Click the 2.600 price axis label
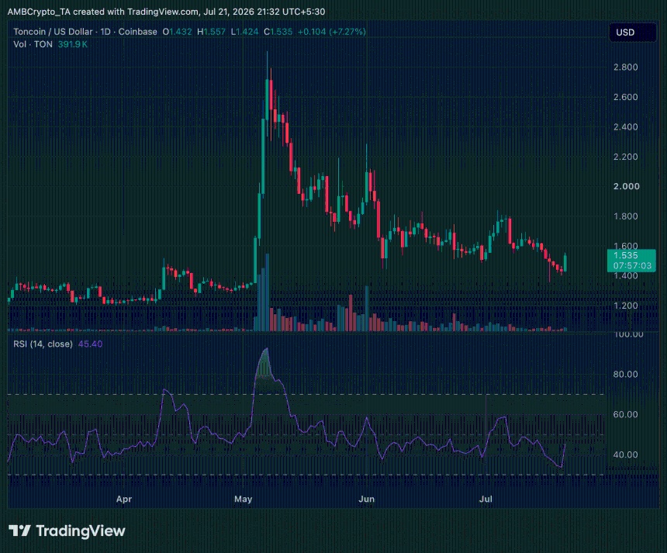The height and width of the screenshot is (553, 667). 625,97
